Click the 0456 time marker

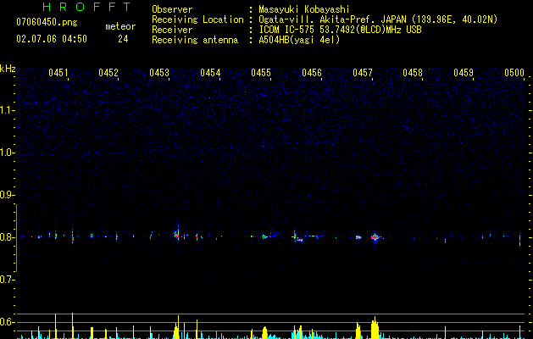[312, 73]
